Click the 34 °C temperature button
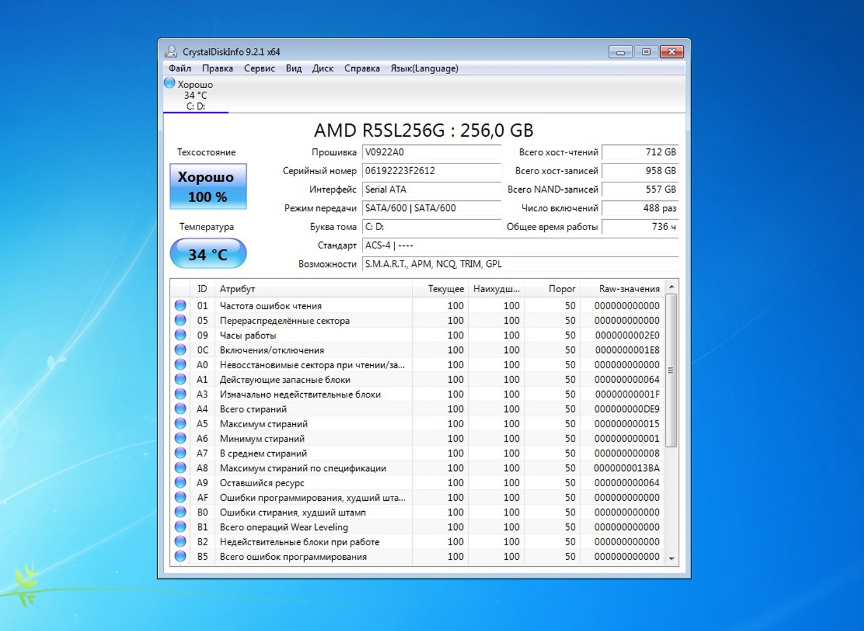The image size is (864, 631). (x=208, y=254)
